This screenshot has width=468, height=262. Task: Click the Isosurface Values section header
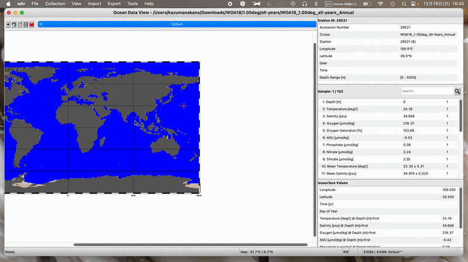tap(332, 183)
